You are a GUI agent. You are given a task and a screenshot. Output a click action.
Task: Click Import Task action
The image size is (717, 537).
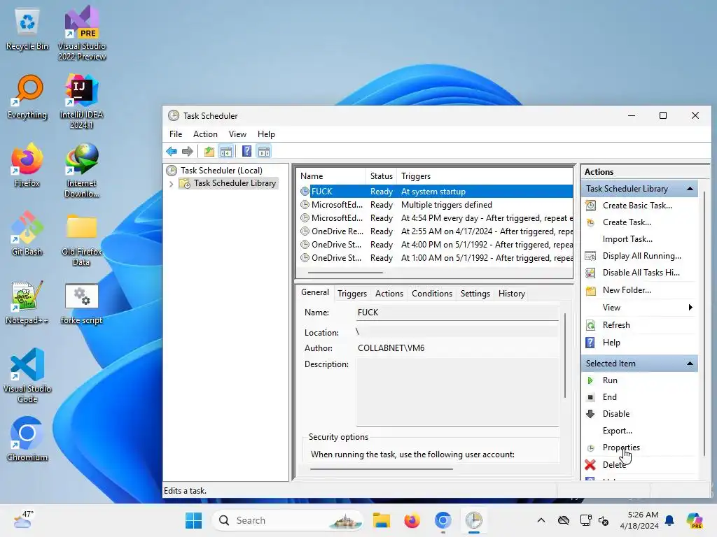(627, 239)
